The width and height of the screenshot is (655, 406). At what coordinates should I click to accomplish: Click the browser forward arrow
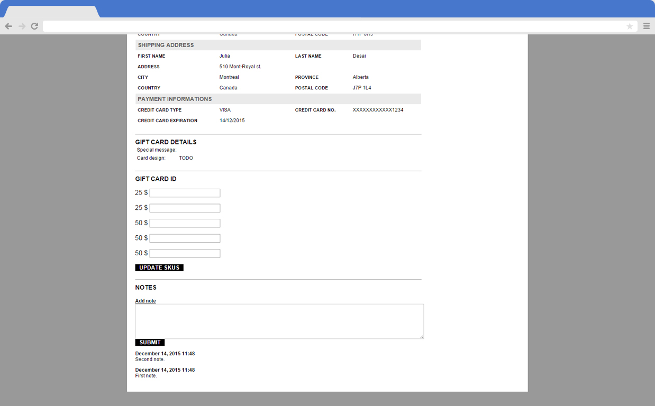[x=21, y=25]
